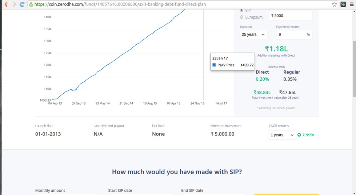Open the green extension icon in toolbar
The image size is (356, 195).
pos(343,4)
